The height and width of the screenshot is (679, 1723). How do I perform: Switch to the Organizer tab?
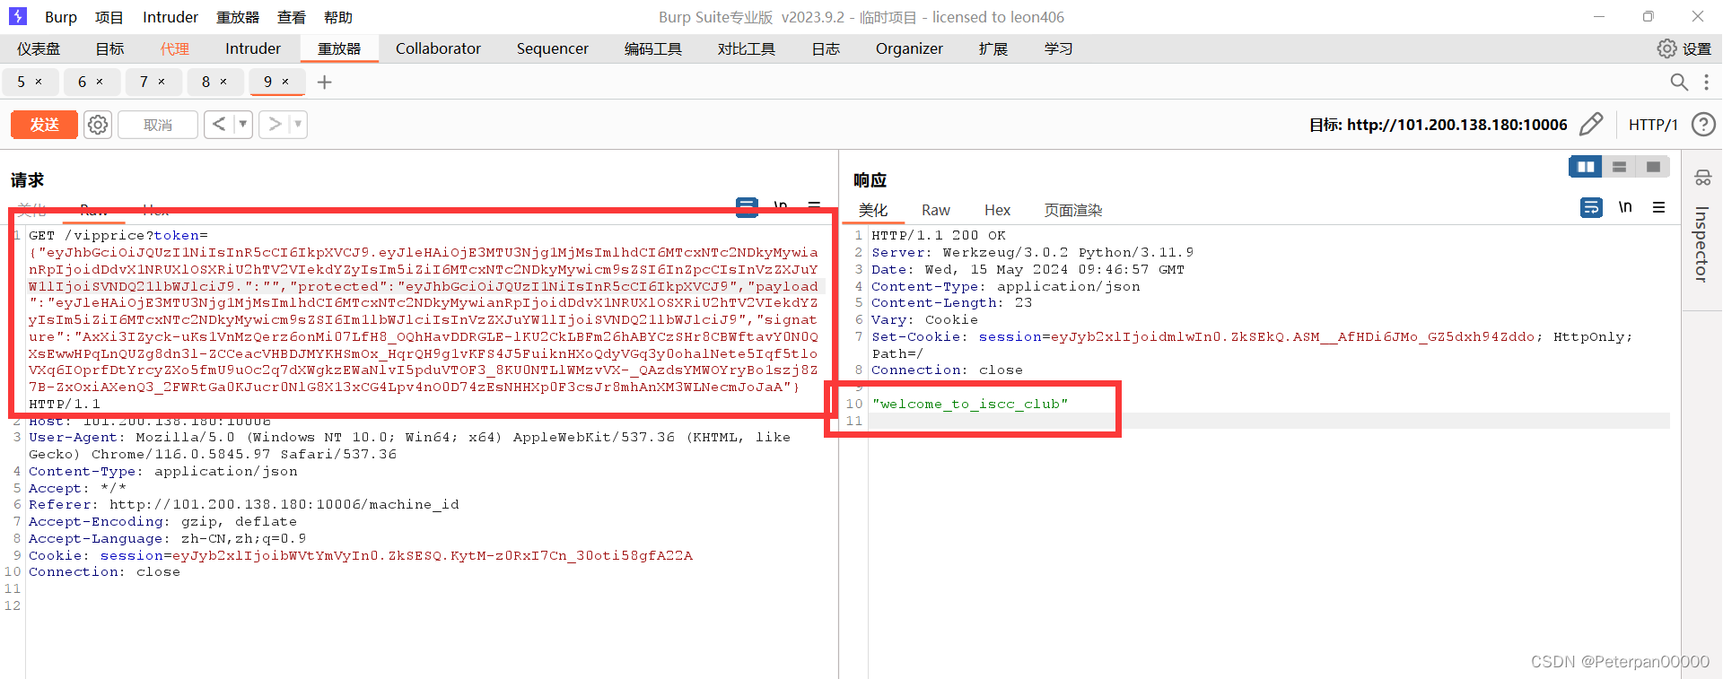[x=909, y=48]
